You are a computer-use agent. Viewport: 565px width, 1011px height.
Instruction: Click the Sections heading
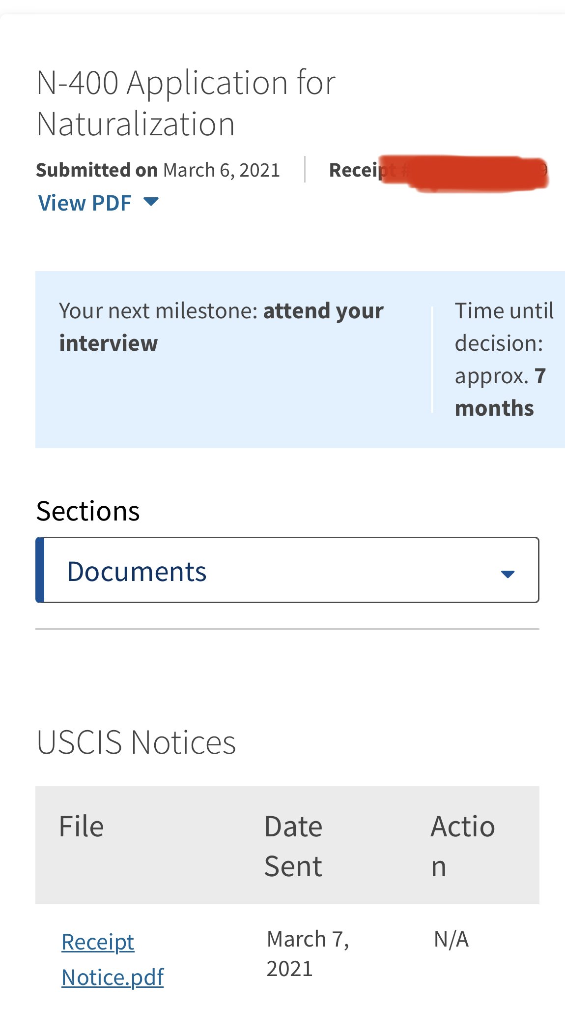pyautogui.click(x=88, y=511)
